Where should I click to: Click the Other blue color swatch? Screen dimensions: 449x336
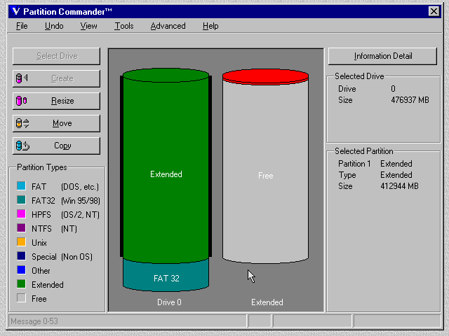[x=21, y=269]
